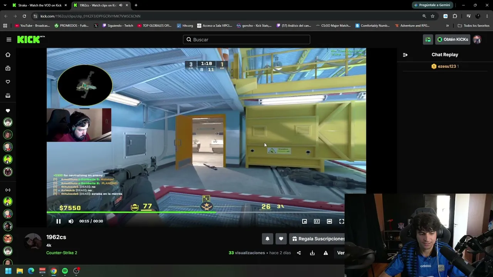Open the user profile avatar menu
This screenshot has width=493, height=277.
pyautogui.click(x=477, y=39)
